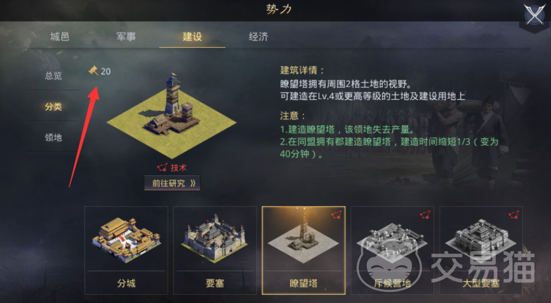
Task: Click tech-lock icon on 斥候营地 card
Action: (425, 215)
